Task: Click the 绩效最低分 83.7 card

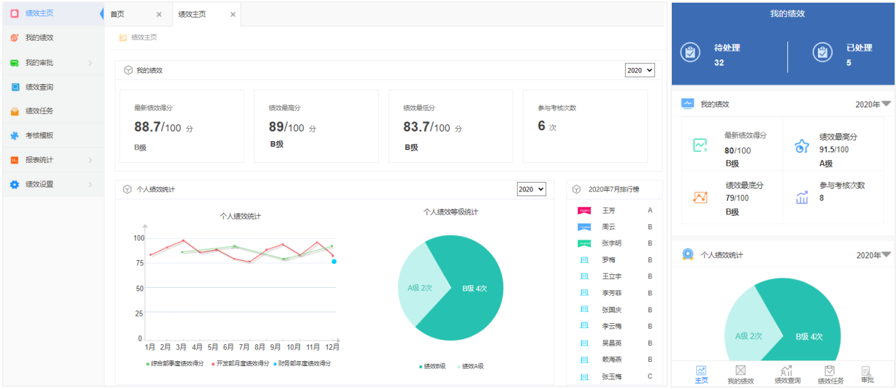Action: (450, 126)
